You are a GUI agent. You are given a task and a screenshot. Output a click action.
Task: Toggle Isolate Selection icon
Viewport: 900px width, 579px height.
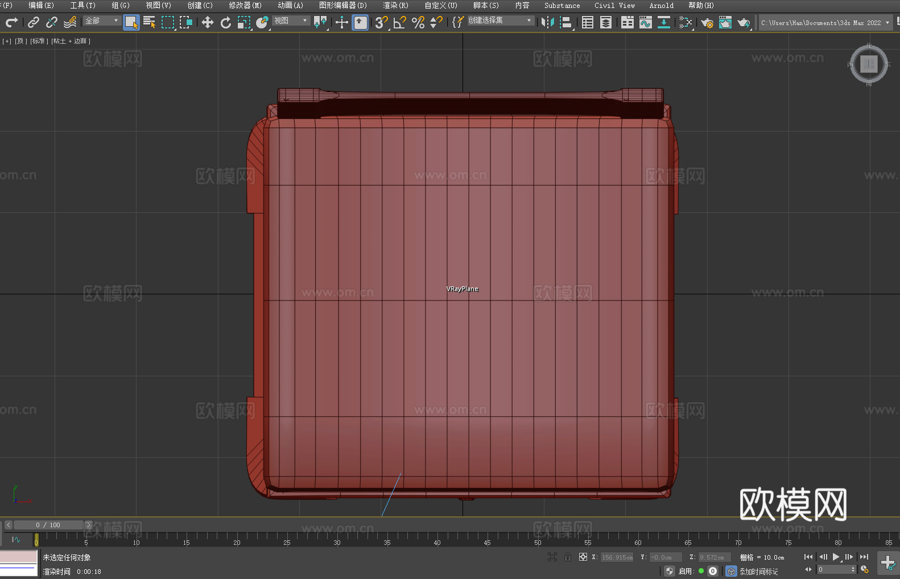coord(552,557)
